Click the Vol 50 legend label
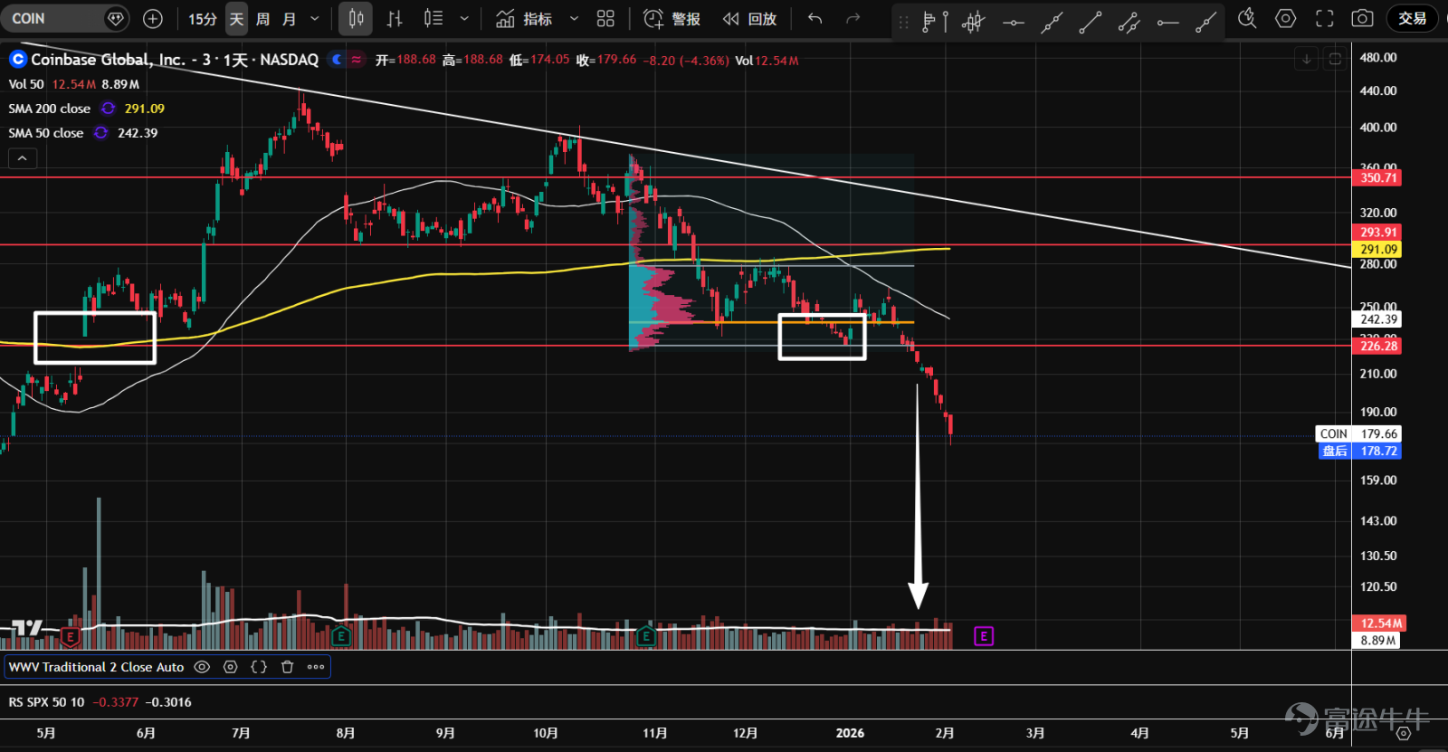 (26, 84)
